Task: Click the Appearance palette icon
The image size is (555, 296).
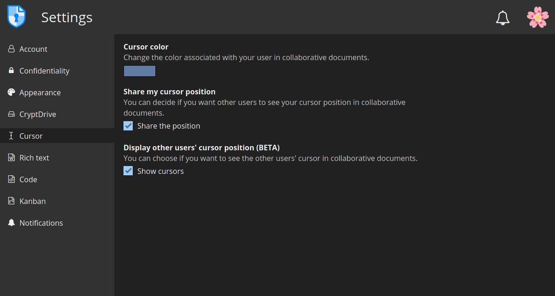Action: point(12,92)
